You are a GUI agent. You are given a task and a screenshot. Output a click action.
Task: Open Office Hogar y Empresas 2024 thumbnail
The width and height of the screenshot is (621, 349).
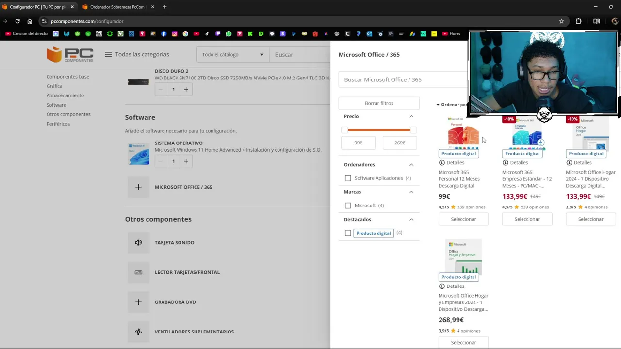coord(463,257)
